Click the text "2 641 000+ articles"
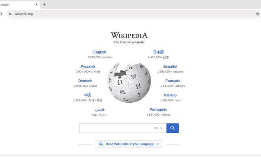Image resolution: width=261 pixels, height=163 pixels. pyautogui.click(x=173, y=86)
